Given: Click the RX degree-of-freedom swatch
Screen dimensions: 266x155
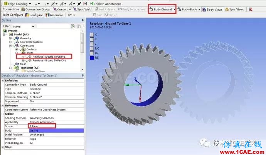Looking at the screenshot, I should 92,48.
